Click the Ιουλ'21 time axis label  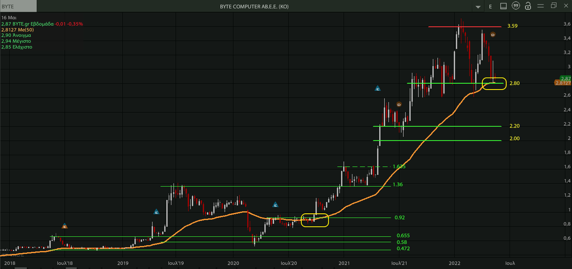[399, 263]
